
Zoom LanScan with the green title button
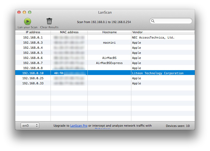point(30,12)
